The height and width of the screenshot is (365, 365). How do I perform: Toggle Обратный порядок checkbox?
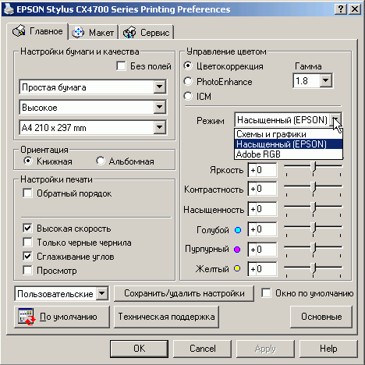click(x=27, y=193)
